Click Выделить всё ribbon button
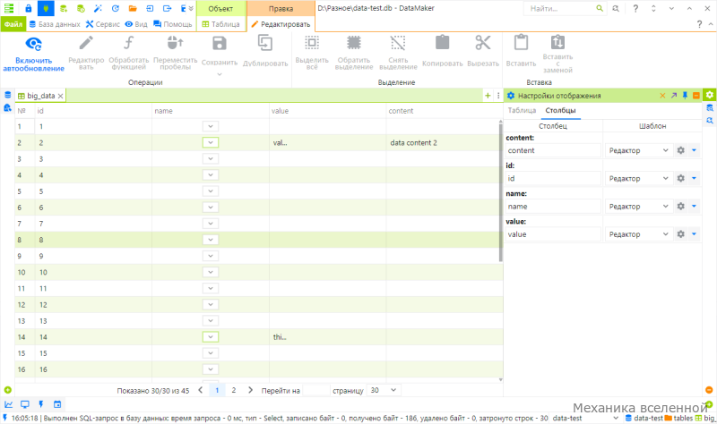The height and width of the screenshot is (424, 717). [x=312, y=53]
